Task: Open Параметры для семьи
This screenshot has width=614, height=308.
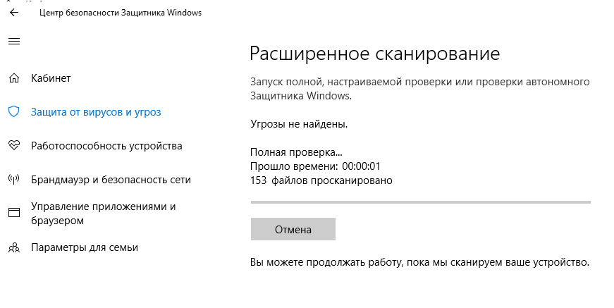Action: (84, 247)
